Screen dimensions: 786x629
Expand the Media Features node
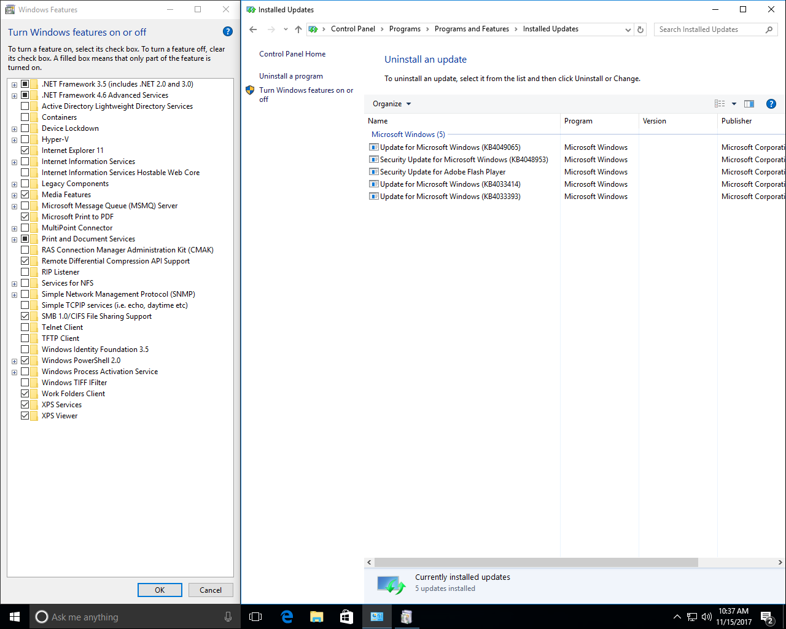(x=14, y=195)
